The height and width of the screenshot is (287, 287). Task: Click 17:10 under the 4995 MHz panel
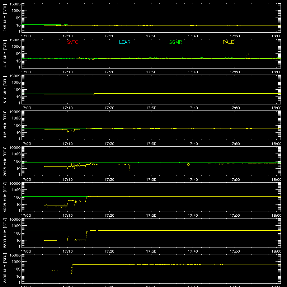pyautogui.click(x=67, y=216)
